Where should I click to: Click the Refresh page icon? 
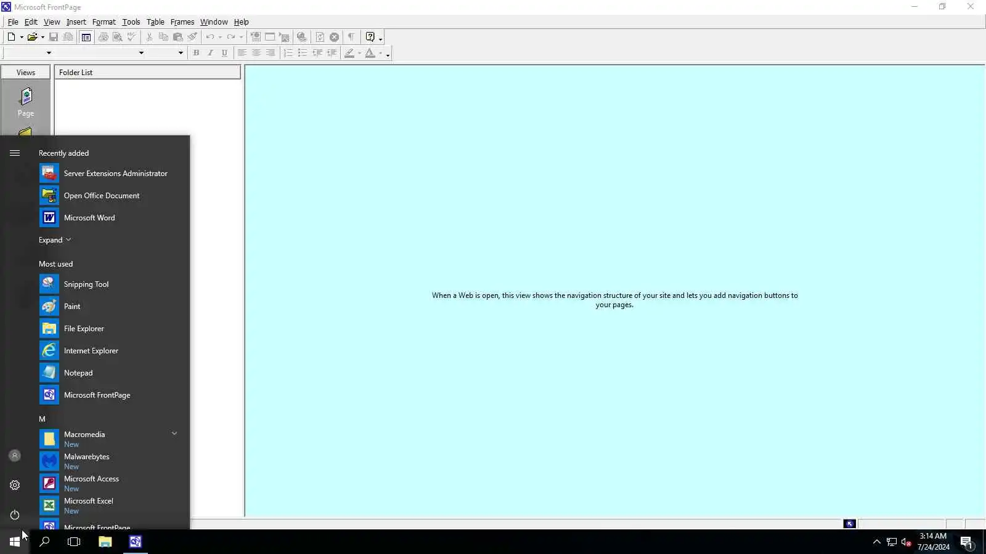320,37
